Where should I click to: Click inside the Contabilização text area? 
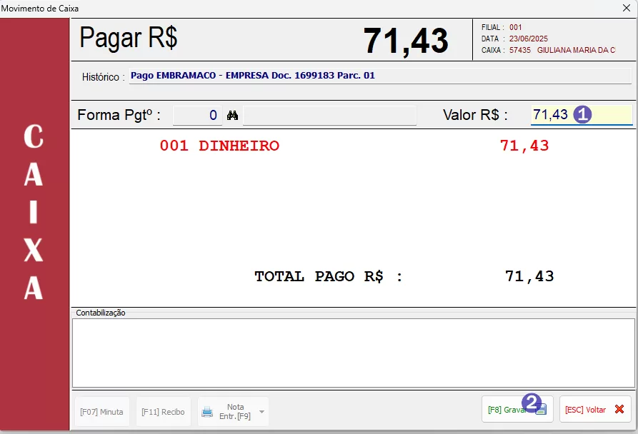click(352, 353)
